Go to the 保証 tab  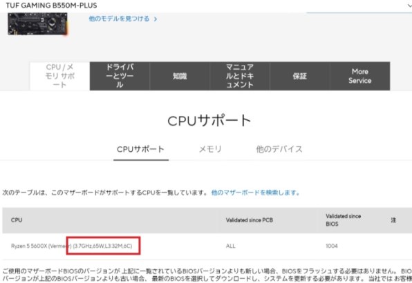300,76
